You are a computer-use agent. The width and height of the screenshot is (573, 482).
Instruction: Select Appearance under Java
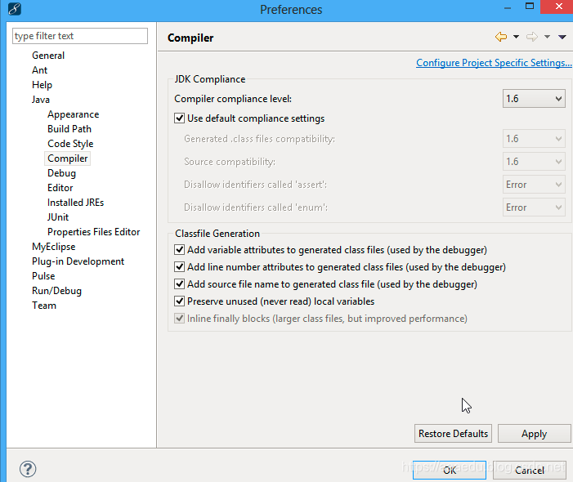pos(73,114)
